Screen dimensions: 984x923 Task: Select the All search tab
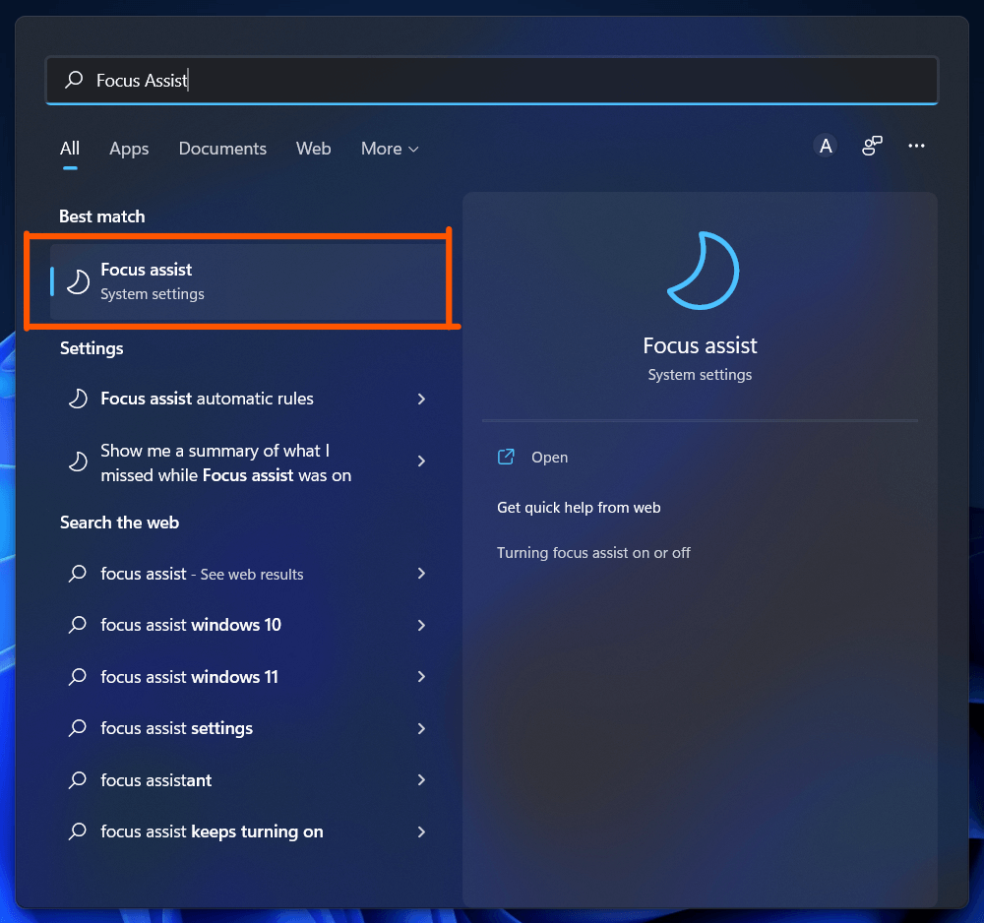click(70, 149)
